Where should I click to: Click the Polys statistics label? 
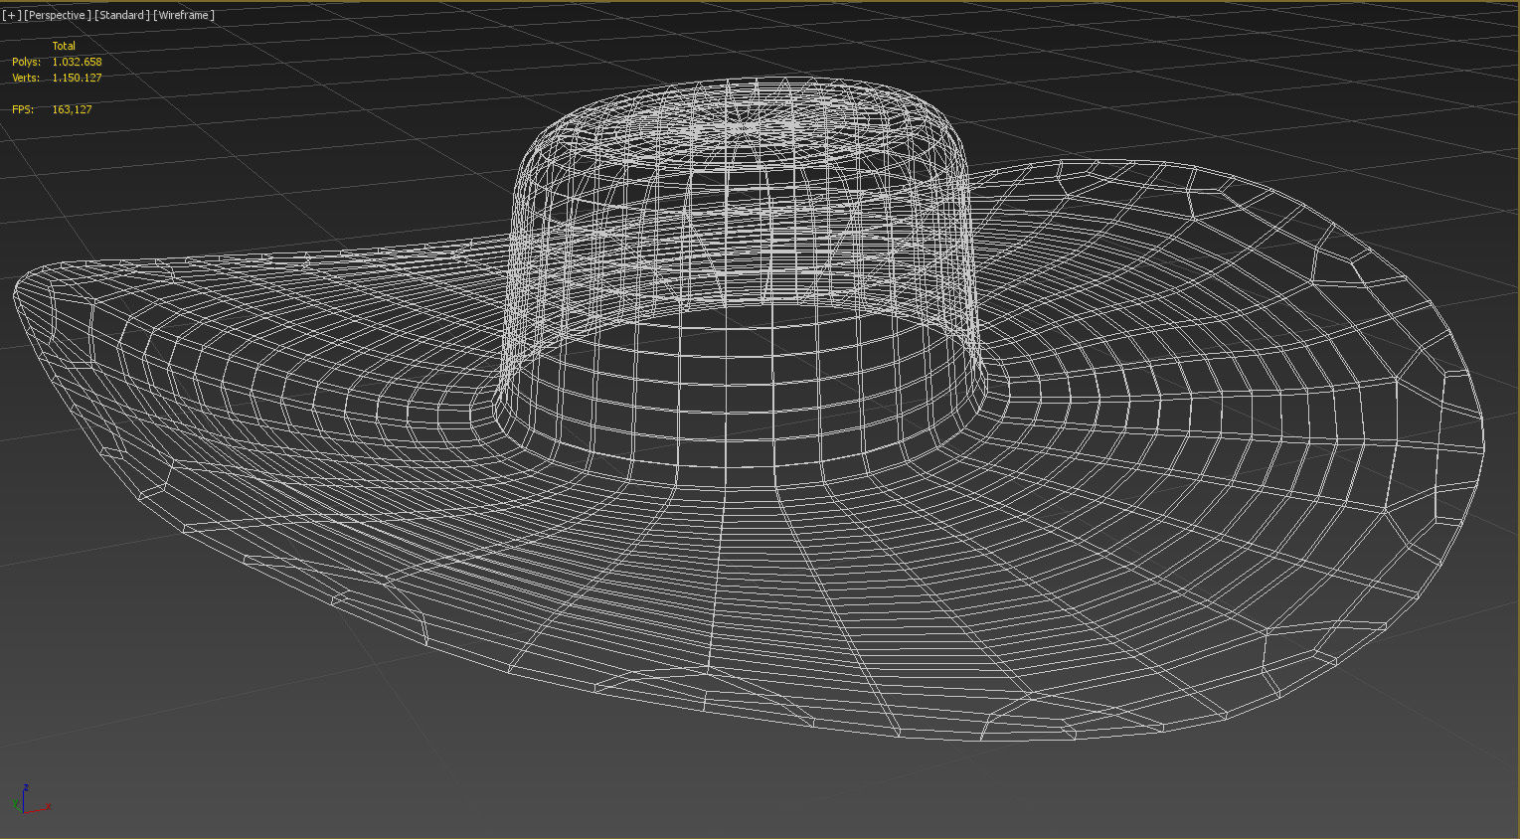click(x=26, y=62)
